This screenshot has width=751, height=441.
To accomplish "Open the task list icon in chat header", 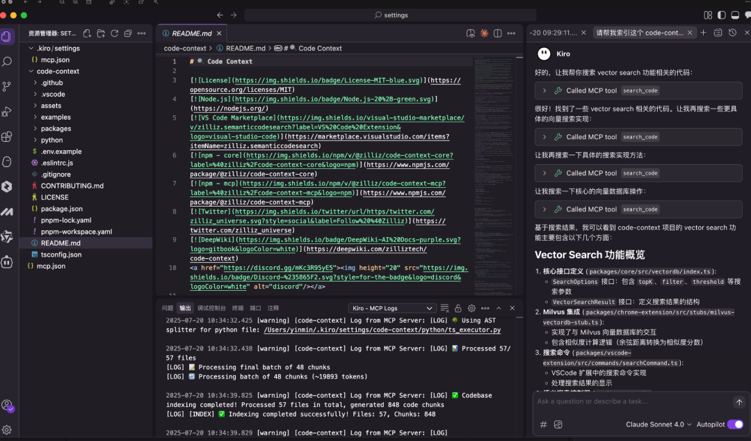I will coord(718,33).
